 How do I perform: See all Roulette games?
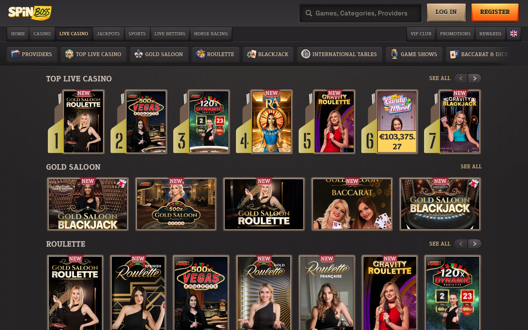click(440, 244)
